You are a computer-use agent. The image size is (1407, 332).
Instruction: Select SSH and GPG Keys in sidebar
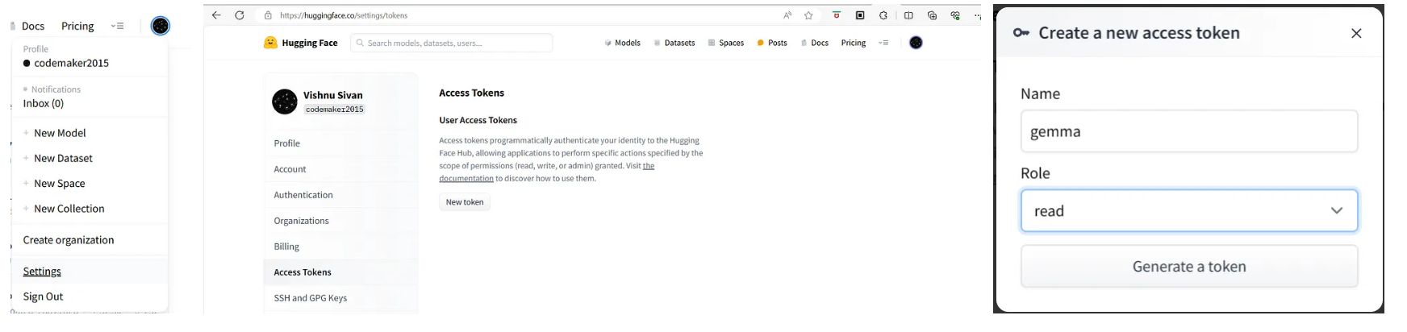coord(340,298)
